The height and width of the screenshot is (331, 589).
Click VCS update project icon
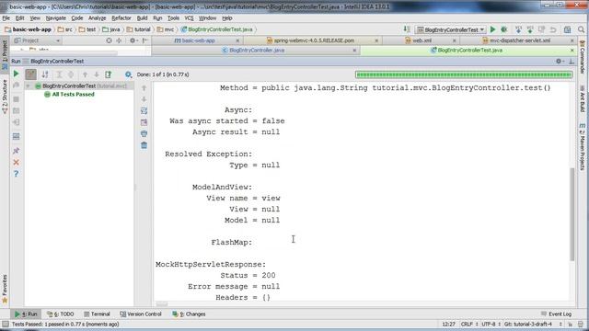point(518,29)
